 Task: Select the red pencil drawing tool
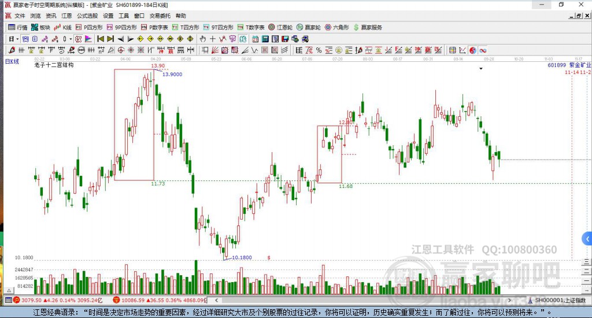12,50
